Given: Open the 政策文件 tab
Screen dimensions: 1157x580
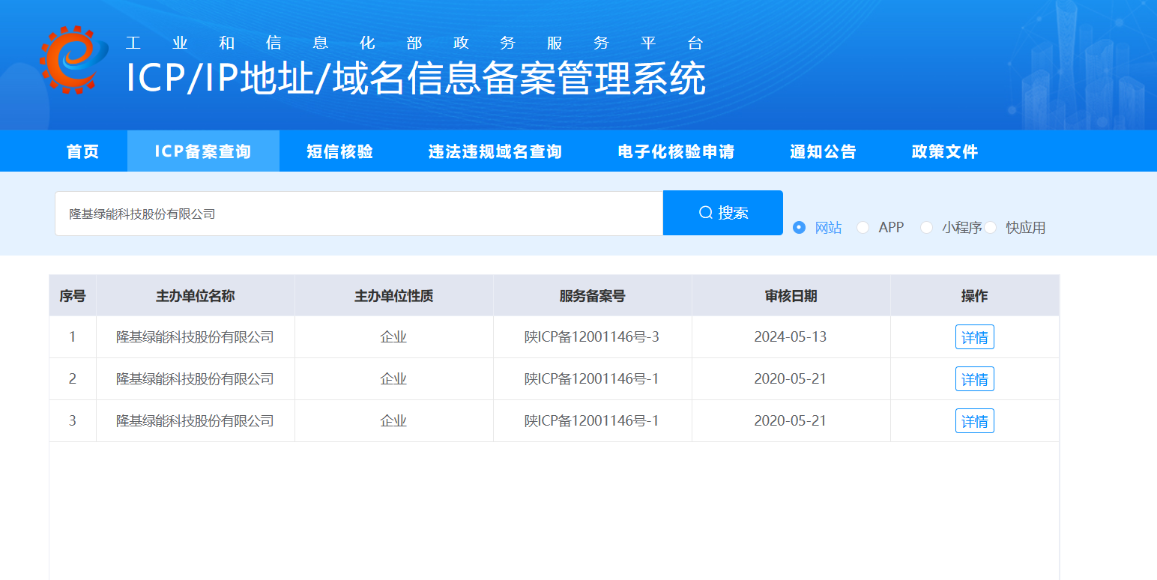Looking at the screenshot, I should 945,151.
